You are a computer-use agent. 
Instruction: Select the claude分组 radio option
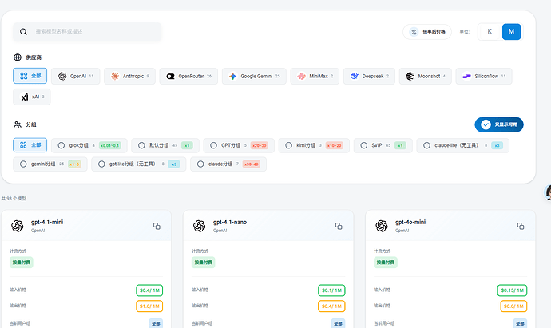click(x=200, y=164)
